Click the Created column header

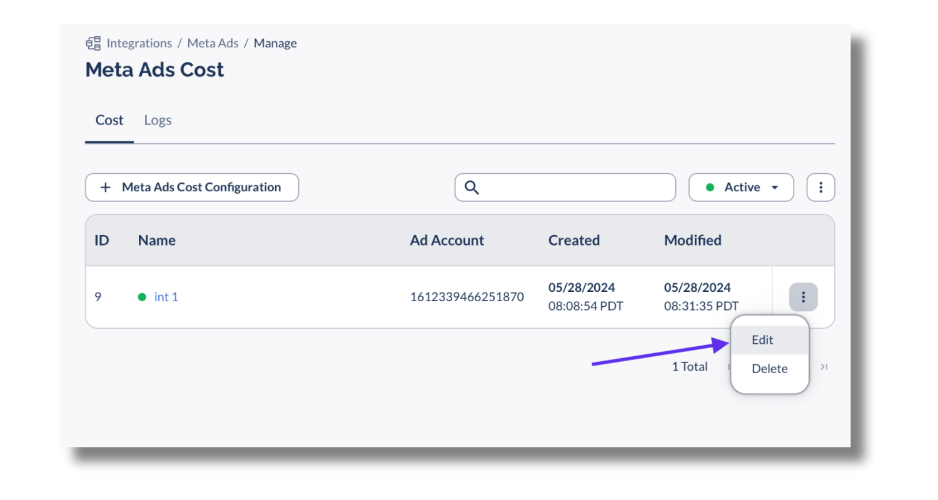574,240
